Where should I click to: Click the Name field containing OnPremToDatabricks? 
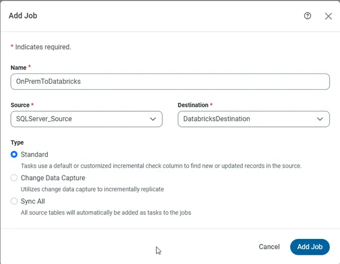pos(170,82)
